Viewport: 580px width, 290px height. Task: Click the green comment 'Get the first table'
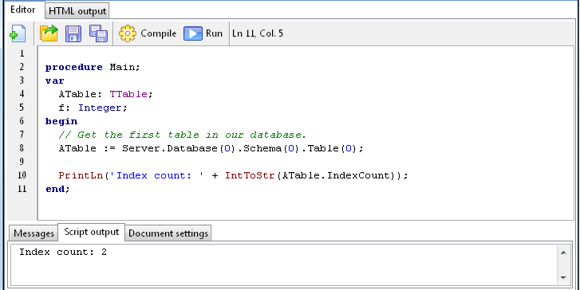coord(183,135)
